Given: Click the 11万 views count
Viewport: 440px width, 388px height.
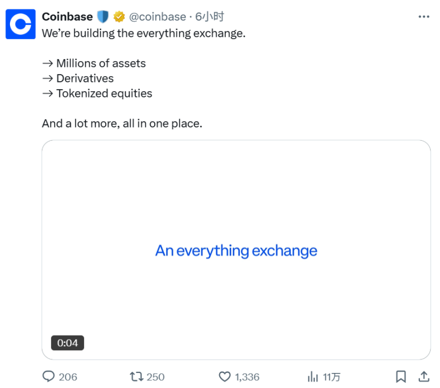Looking at the screenshot, I should pos(332,377).
